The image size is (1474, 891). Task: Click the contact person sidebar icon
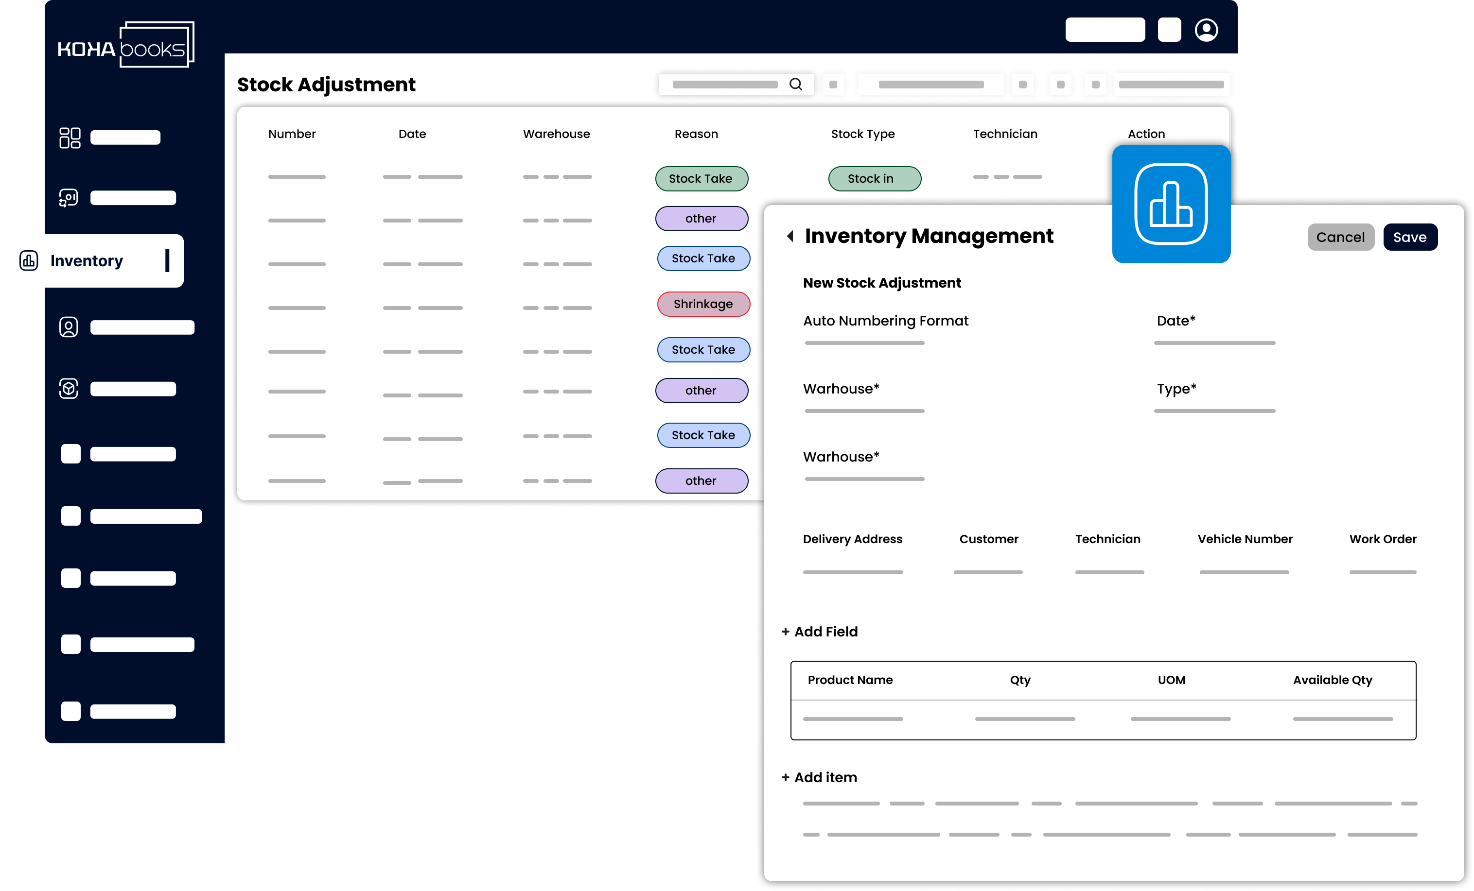(69, 327)
